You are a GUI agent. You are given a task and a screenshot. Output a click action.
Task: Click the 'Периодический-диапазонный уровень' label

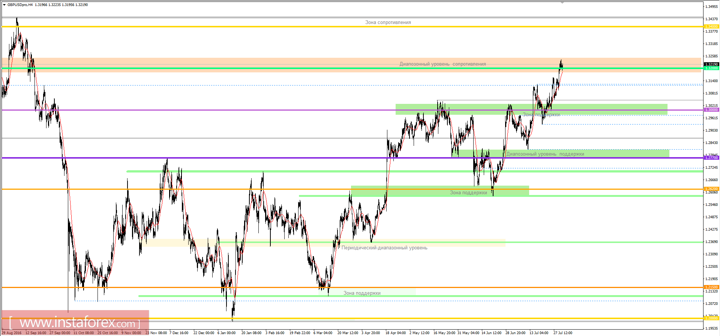384,248
